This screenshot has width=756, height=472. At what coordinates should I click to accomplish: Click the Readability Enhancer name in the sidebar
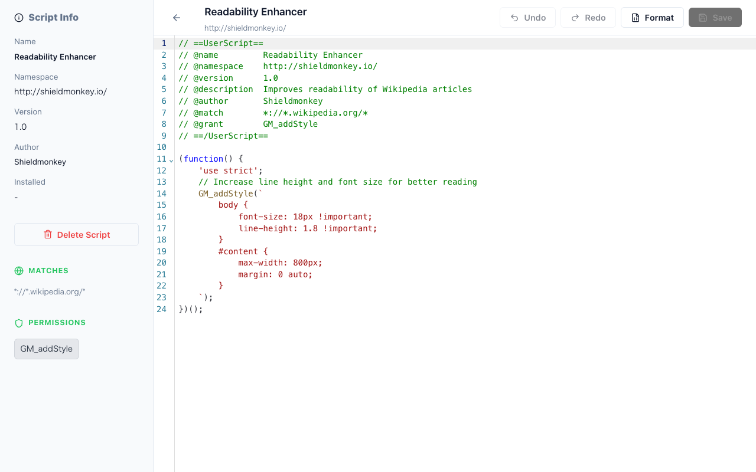tap(55, 57)
